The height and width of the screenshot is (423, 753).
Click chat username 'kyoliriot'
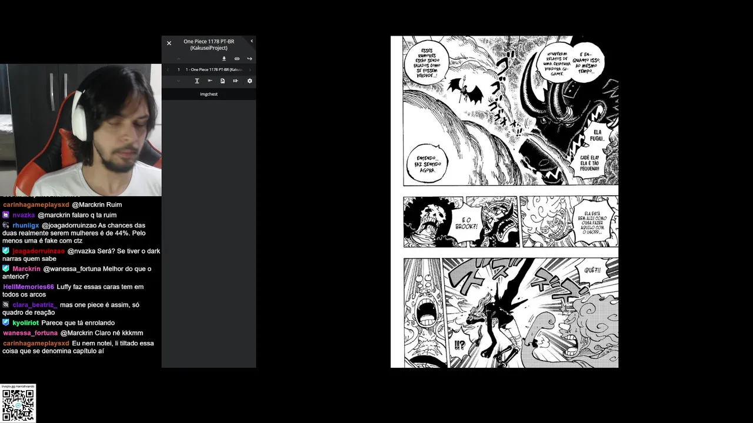point(25,323)
